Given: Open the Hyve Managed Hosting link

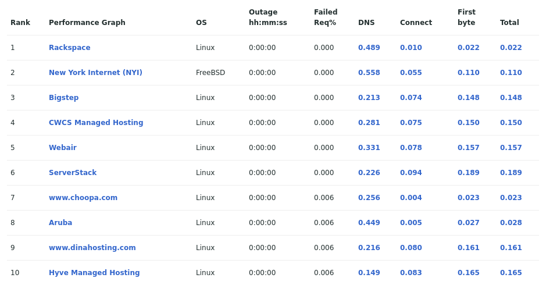Looking at the screenshot, I should point(94,272).
